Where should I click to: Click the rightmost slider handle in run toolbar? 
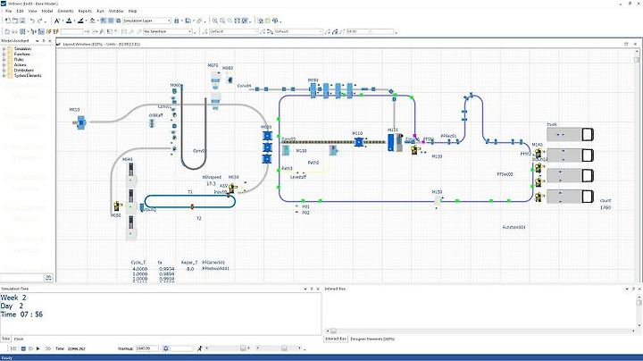(x=284, y=348)
